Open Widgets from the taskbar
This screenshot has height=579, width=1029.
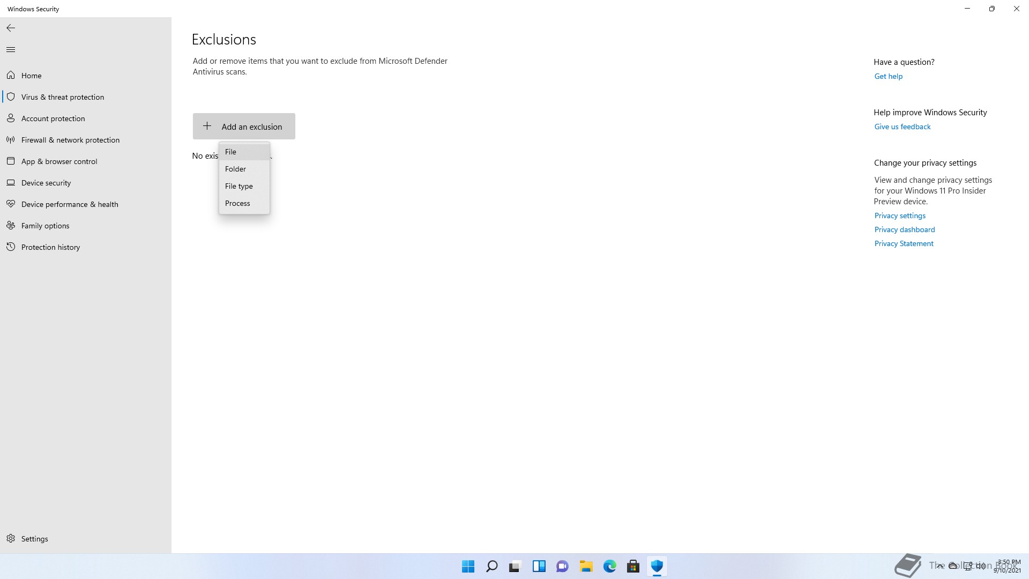point(539,566)
